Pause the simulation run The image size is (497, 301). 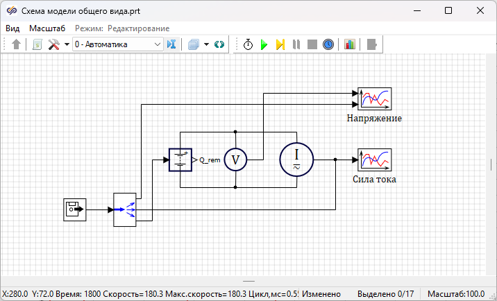[296, 44]
